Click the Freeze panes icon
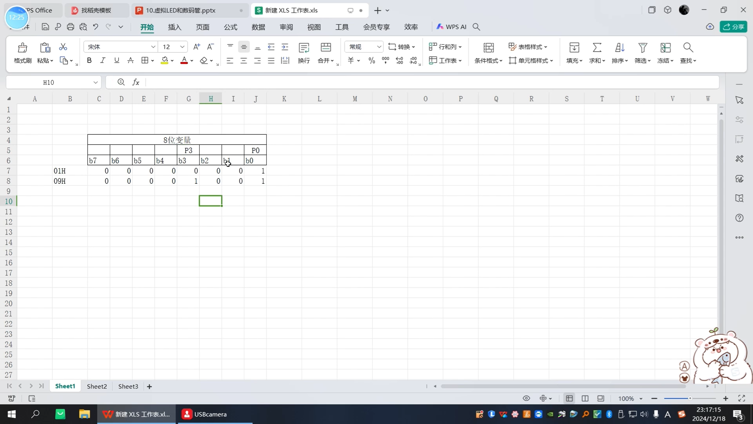The width and height of the screenshot is (753, 424). [665, 48]
